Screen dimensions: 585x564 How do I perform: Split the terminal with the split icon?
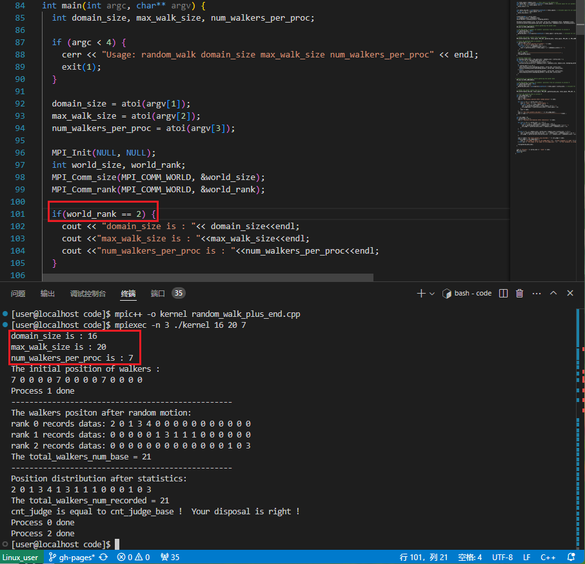click(x=503, y=294)
